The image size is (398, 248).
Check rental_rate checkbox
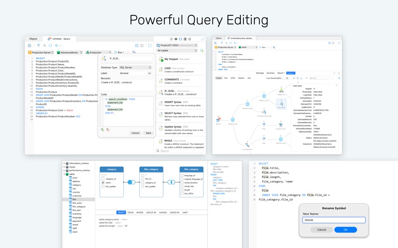[x=182, y=186]
